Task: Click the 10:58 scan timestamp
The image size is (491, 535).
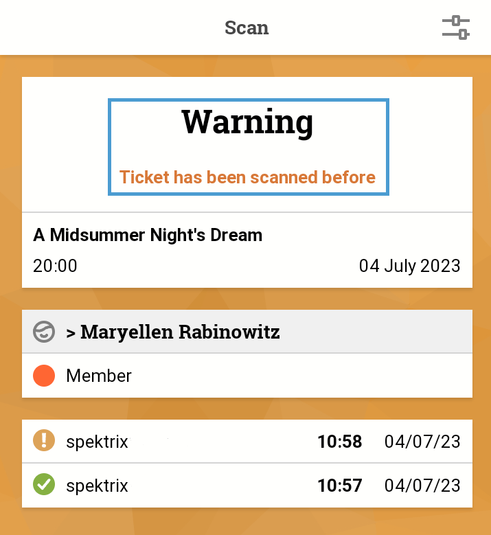Action: point(339,442)
